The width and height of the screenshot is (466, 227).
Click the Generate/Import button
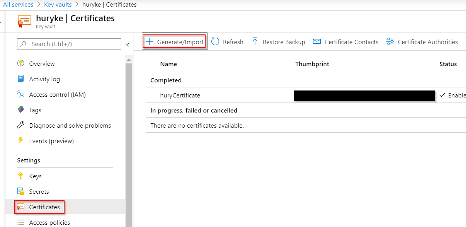coord(175,42)
